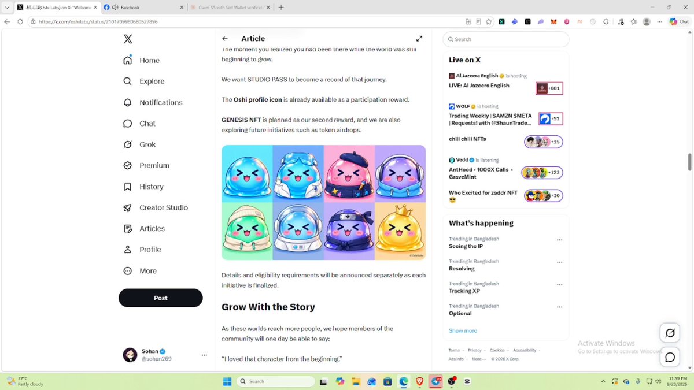Open the Oshi characters image
This screenshot has height=390, width=694.
pyautogui.click(x=324, y=202)
